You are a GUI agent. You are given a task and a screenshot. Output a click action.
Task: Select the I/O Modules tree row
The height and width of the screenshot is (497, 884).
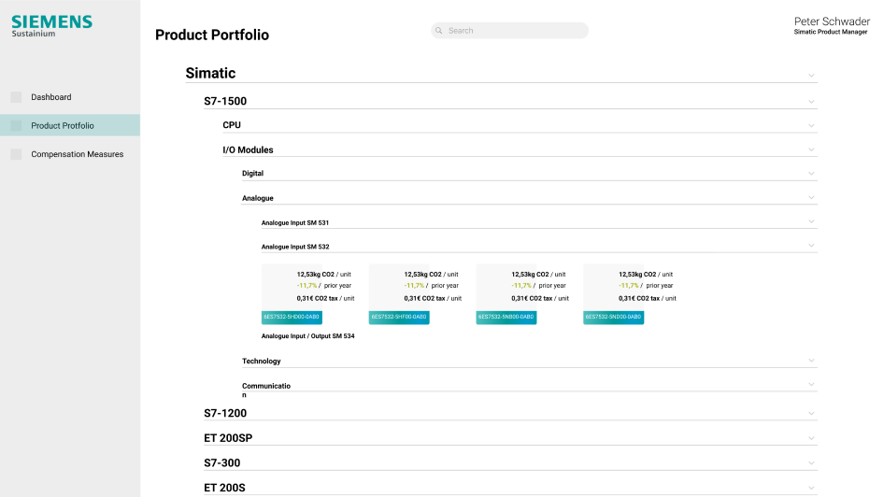click(x=520, y=149)
